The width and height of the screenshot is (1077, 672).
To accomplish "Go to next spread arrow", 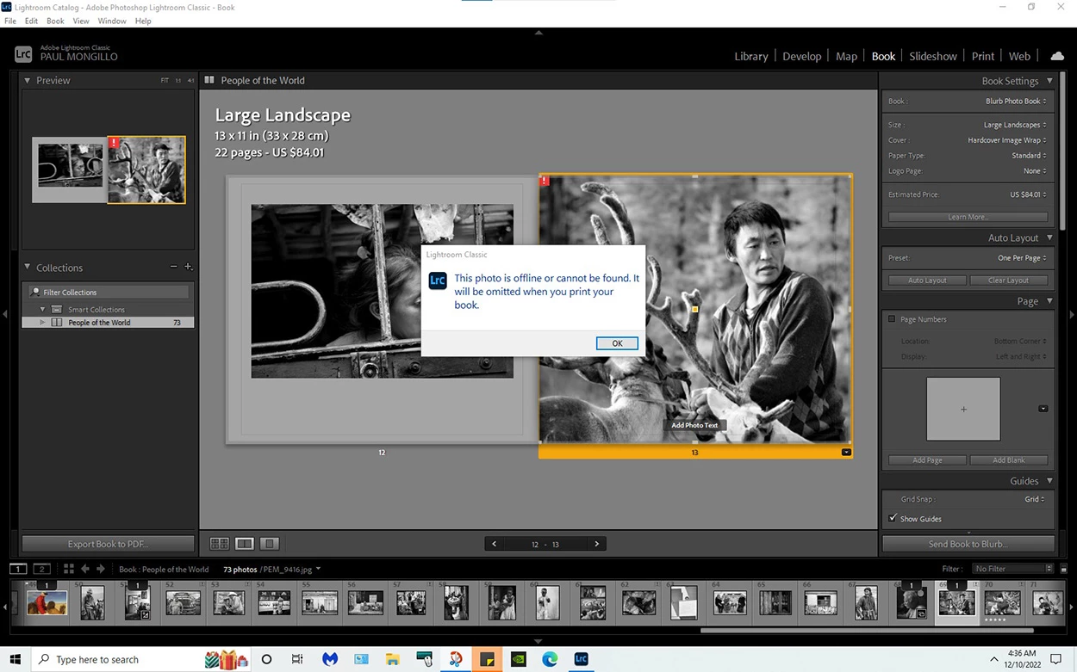I will click(596, 544).
